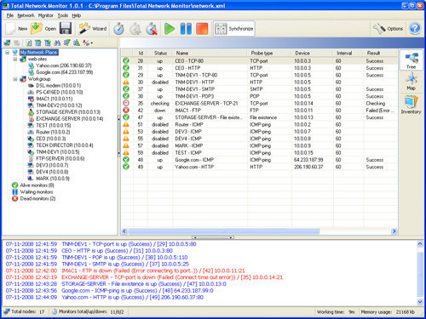Sort by the Probe type column header

click(270, 53)
